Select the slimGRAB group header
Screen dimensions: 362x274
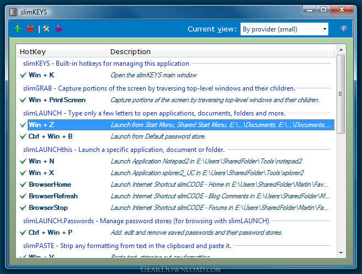click(x=159, y=88)
